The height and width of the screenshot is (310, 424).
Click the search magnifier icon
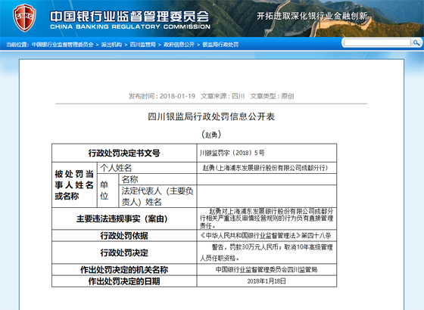pos(416,42)
